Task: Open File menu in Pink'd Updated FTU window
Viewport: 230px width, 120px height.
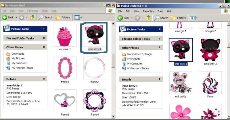Action: click(x=120, y=11)
